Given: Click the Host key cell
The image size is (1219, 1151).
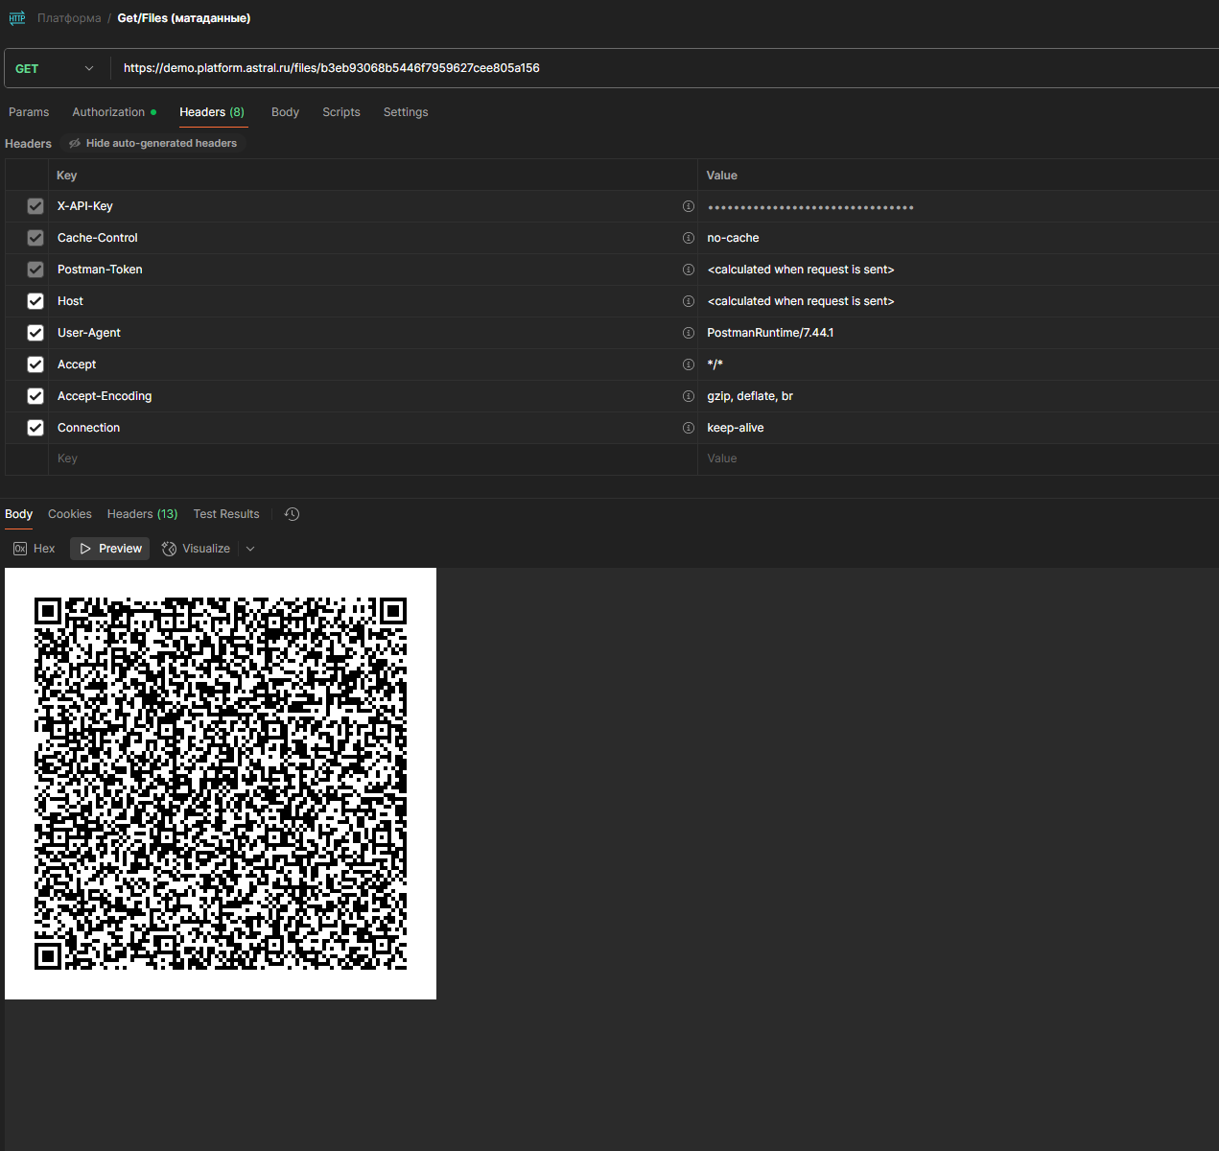Looking at the screenshot, I should pos(372,301).
